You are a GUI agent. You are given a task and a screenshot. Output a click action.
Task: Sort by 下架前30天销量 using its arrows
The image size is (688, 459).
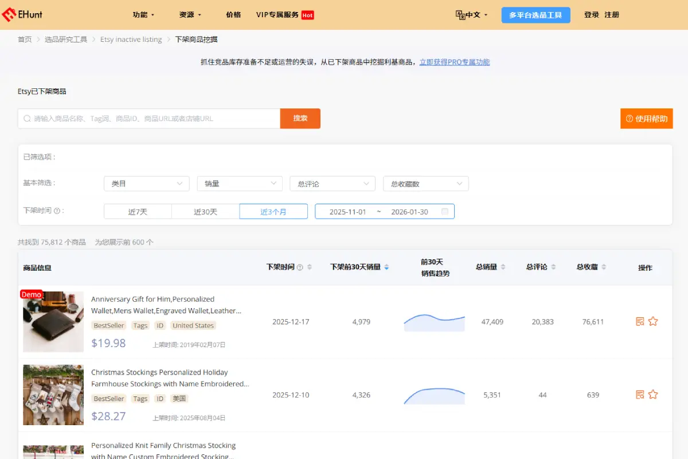pyautogui.click(x=386, y=266)
